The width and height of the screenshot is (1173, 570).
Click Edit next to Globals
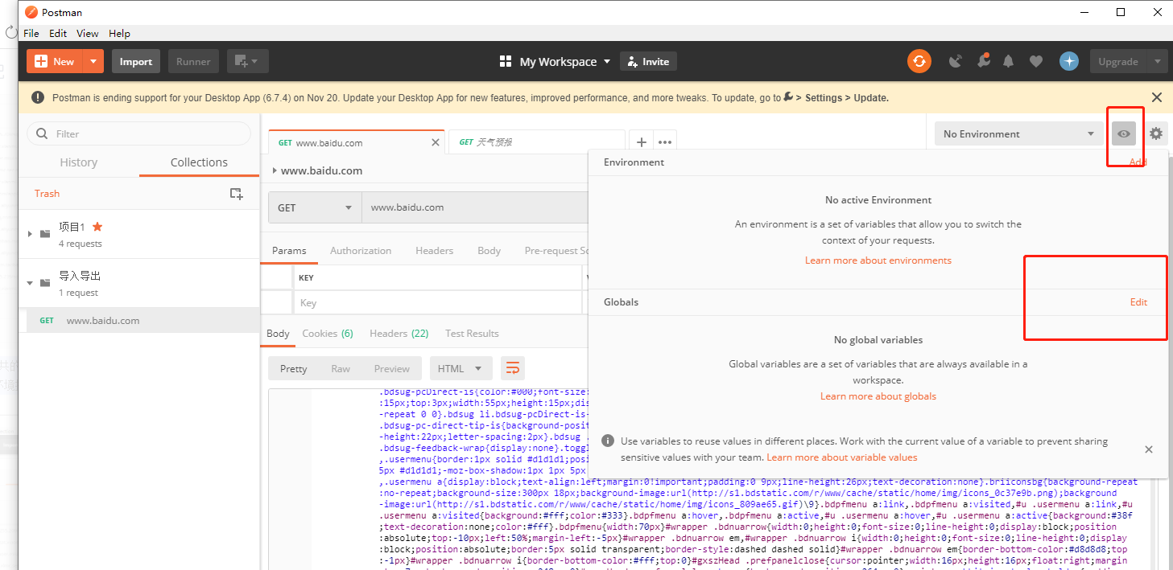(x=1138, y=302)
